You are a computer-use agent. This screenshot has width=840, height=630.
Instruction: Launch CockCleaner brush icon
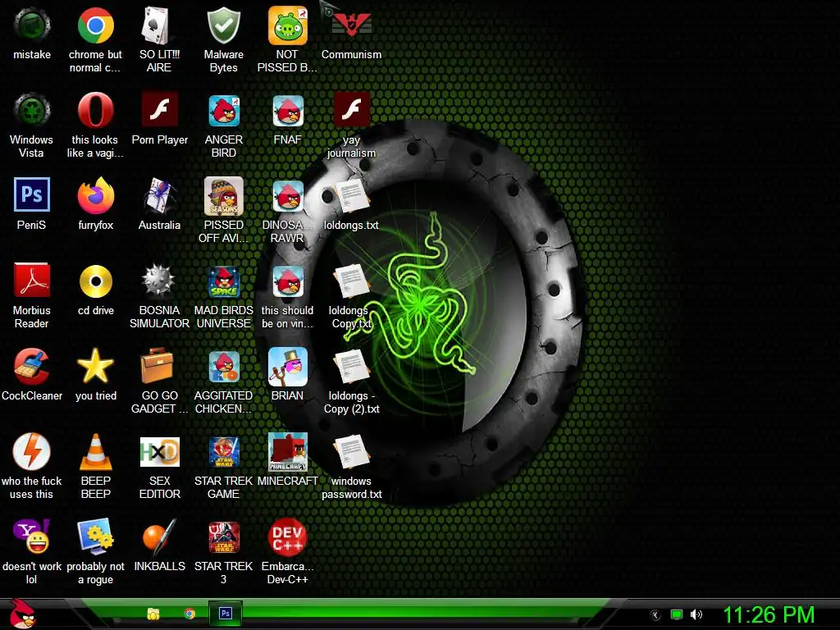pyautogui.click(x=32, y=367)
